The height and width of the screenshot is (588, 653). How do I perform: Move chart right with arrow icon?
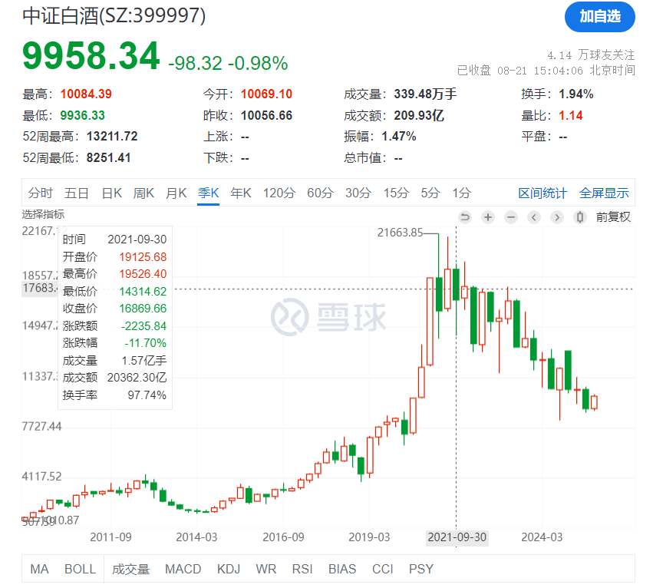[x=557, y=217]
